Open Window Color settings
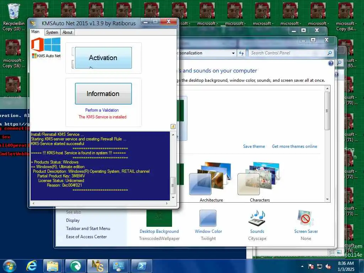Viewport: 364px width, 273px height. (x=208, y=225)
